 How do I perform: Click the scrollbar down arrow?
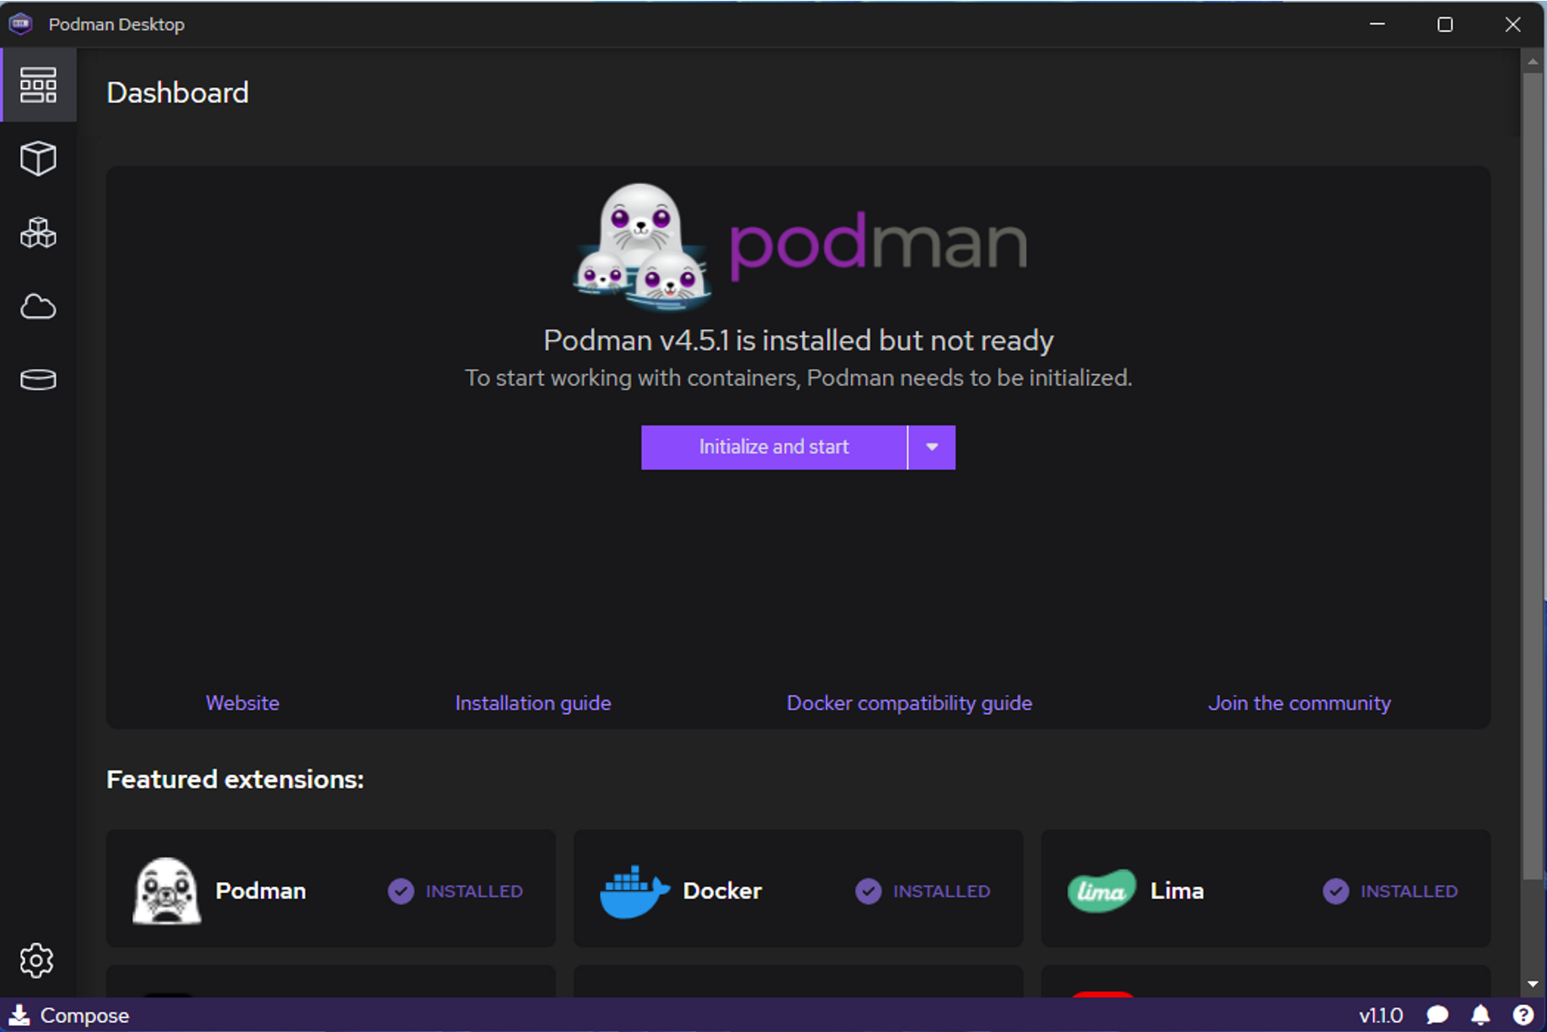tap(1533, 984)
